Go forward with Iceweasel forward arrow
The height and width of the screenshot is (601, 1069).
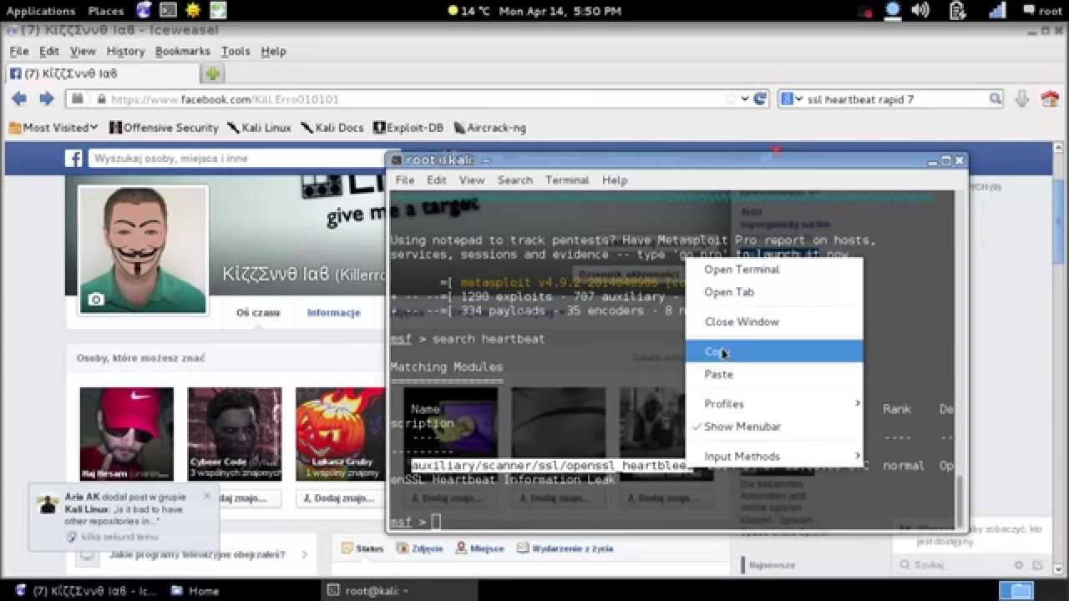coord(46,98)
